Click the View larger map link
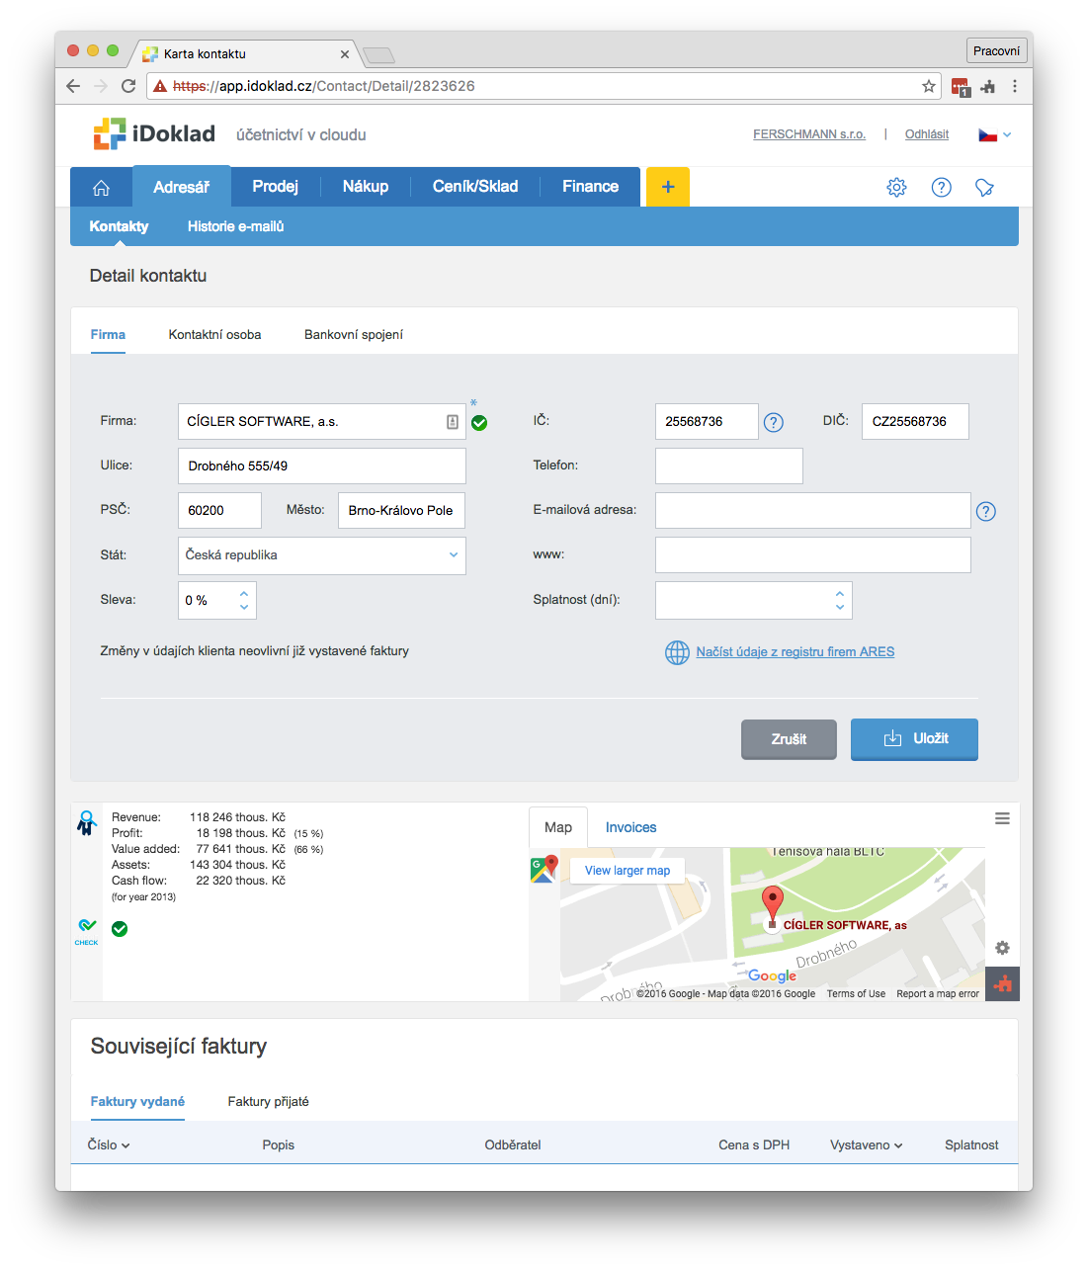The image size is (1088, 1270). [628, 871]
